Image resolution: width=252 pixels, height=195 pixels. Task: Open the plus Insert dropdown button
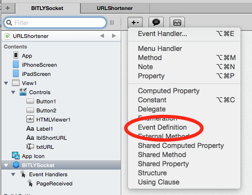[135, 23]
